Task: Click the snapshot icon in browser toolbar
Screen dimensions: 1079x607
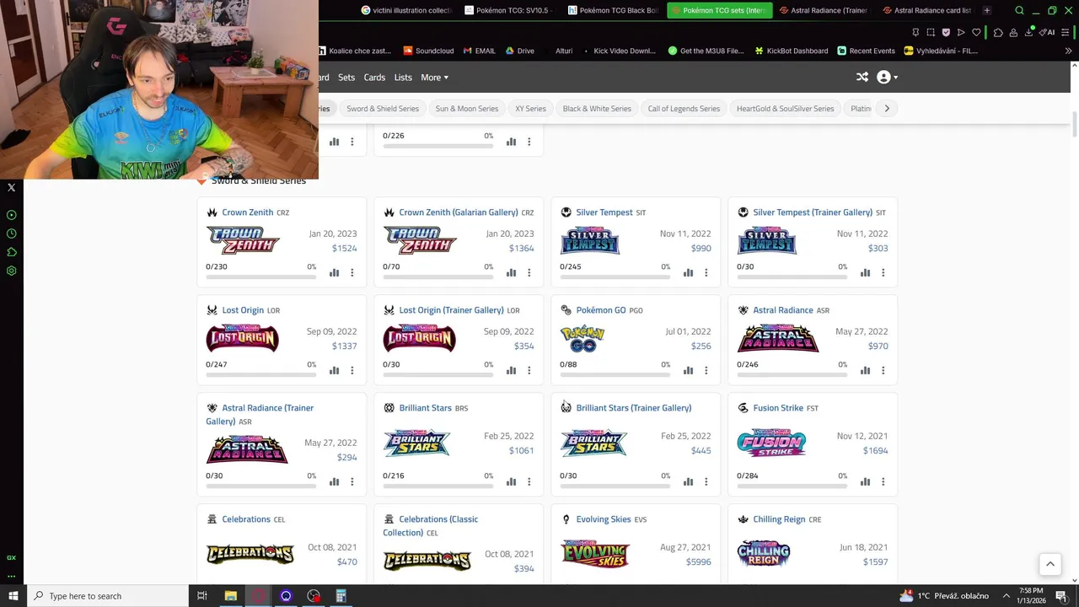Action: tap(931, 32)
